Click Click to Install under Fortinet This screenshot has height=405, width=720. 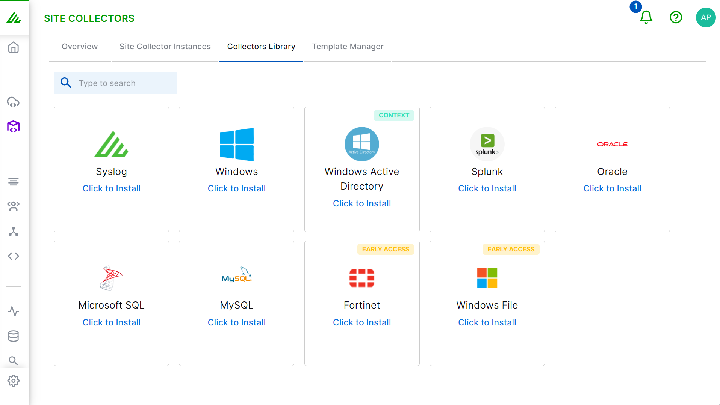pos(362,322)
